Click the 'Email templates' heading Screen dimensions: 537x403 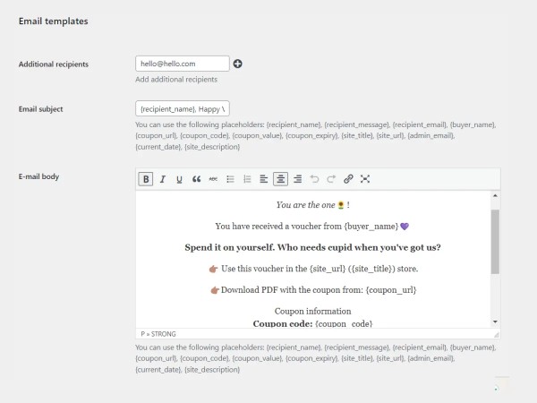click(54, 21)
